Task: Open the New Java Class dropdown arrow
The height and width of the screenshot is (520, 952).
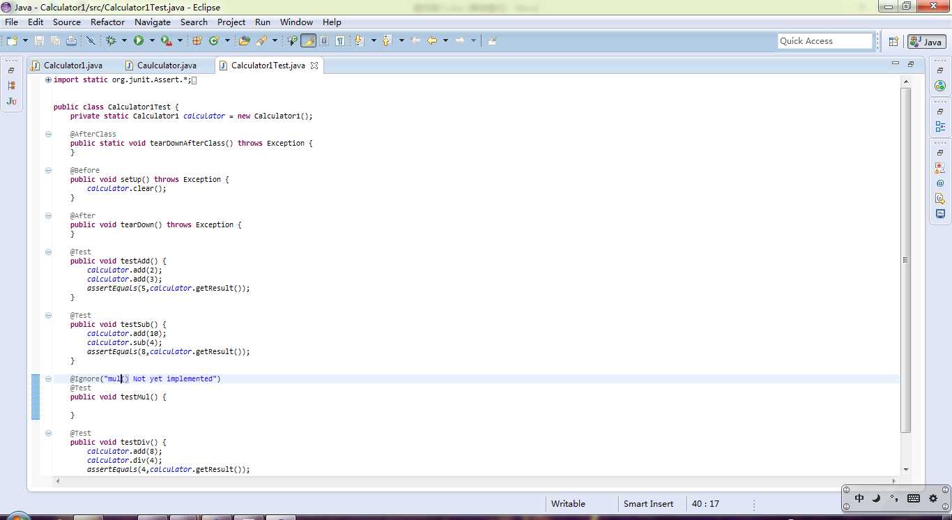Action: point(227,41)
